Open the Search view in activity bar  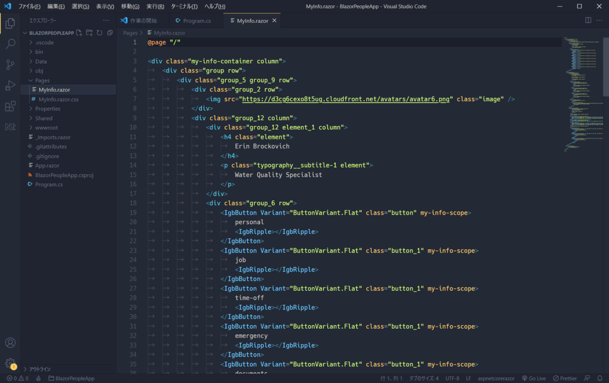10,44
